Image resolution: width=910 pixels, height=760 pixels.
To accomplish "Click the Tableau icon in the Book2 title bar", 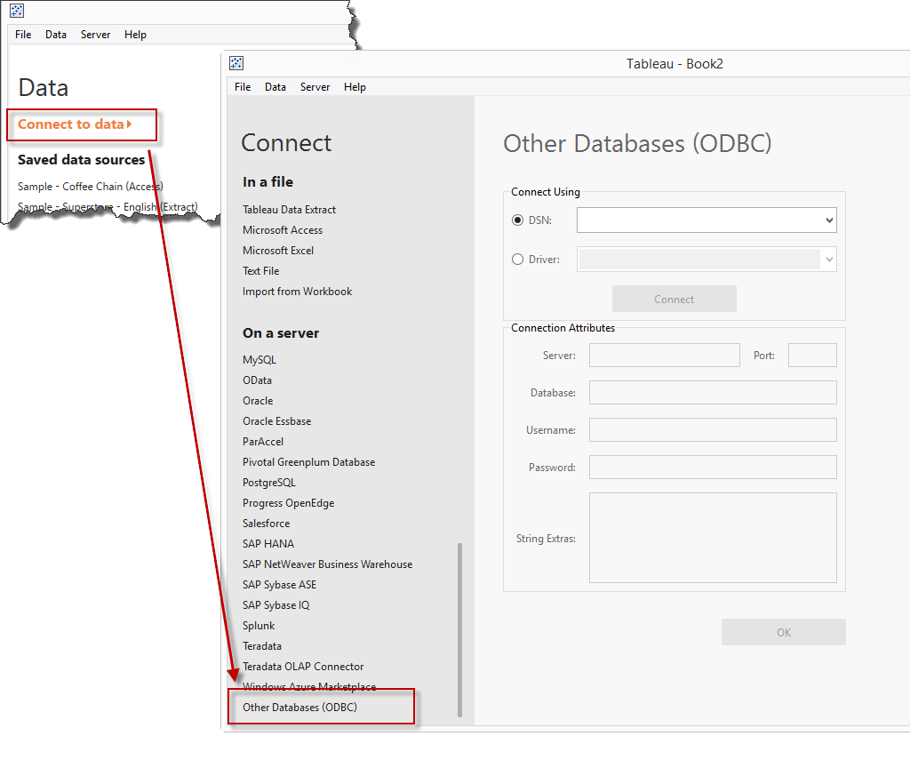I will (x=236, y=63).
